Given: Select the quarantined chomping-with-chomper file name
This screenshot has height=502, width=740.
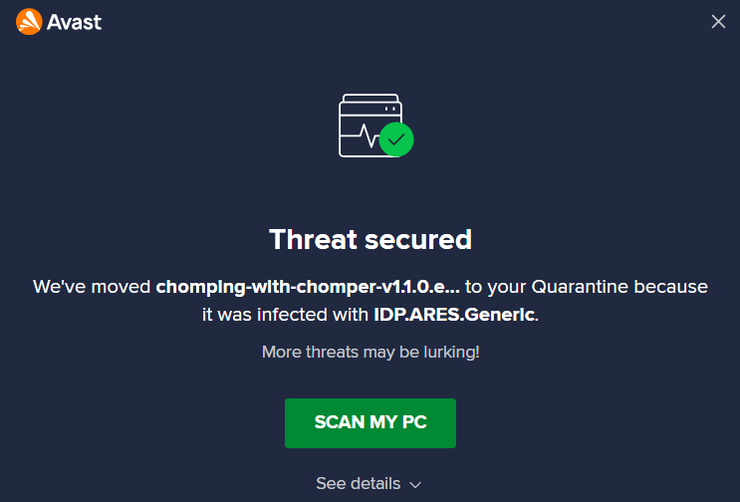Looking at the screenshot, I should [305, 287].
